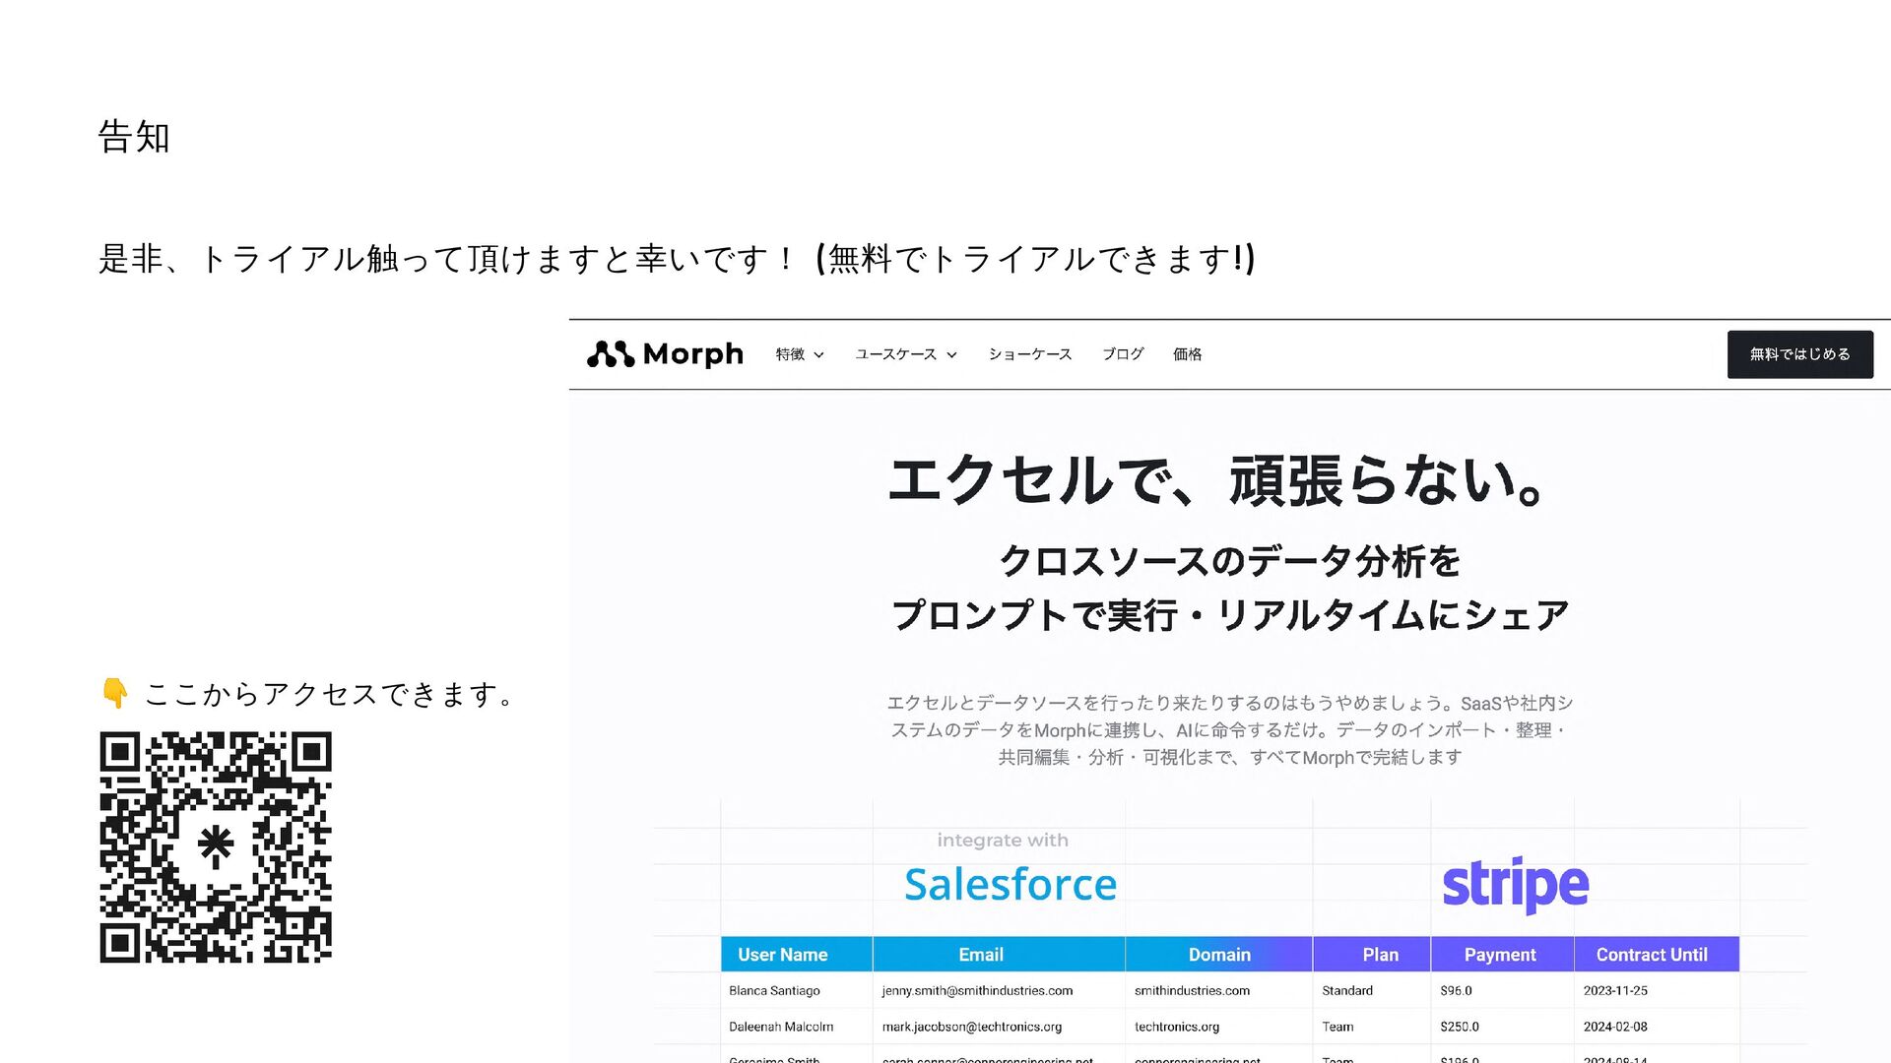The image size is (1891, 1063).
Task: Click the pointing-down hand emoji
Action: (x=115, y=694)
